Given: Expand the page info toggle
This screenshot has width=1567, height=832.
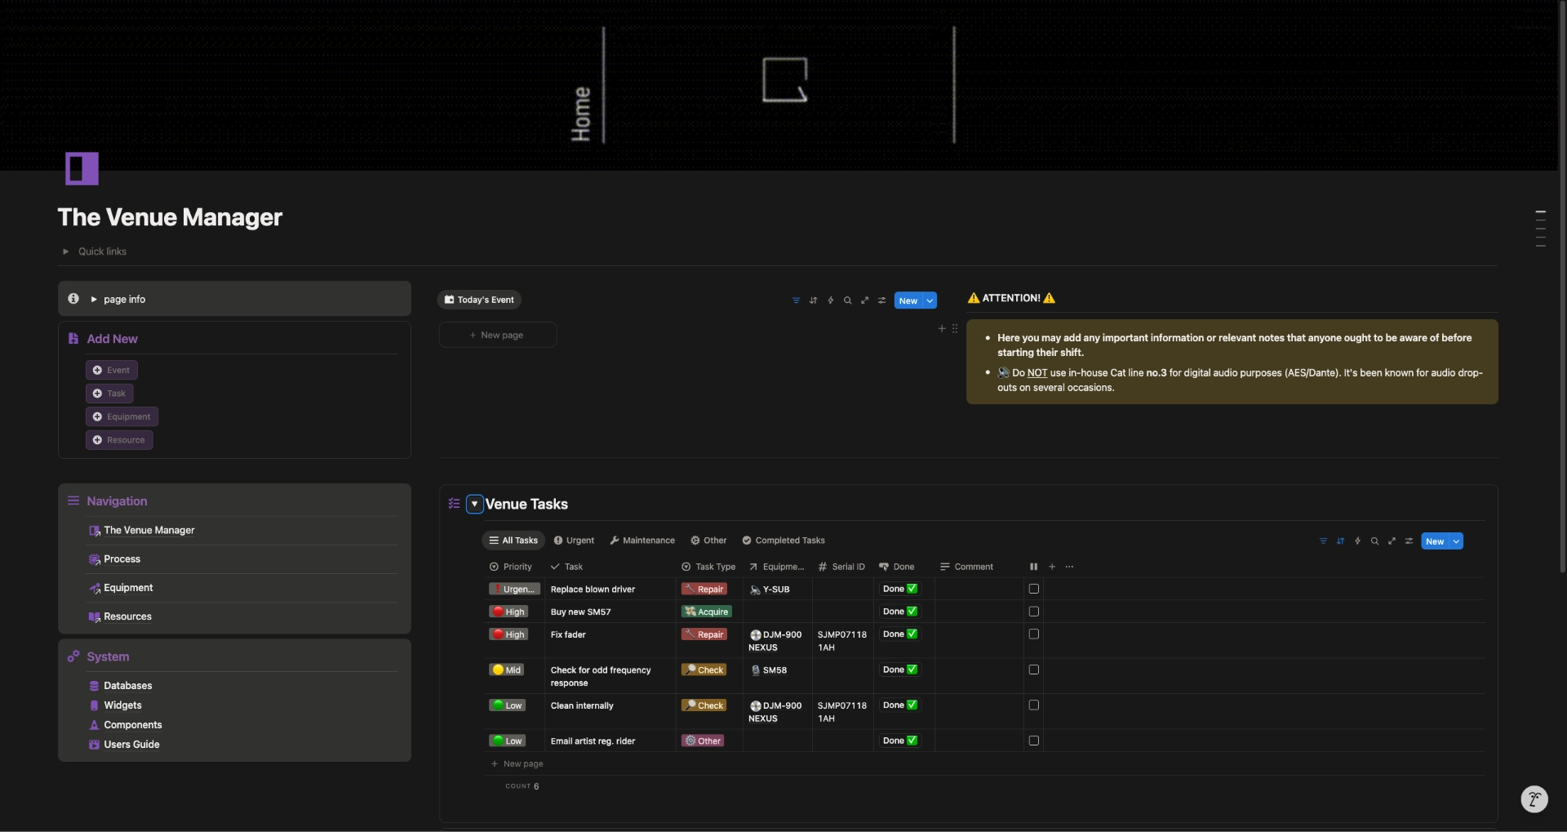Looking at the screenshot, I should pyautogui.click(x=94, y=300).
